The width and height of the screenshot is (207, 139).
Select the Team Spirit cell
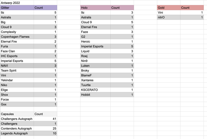(17, 71)
